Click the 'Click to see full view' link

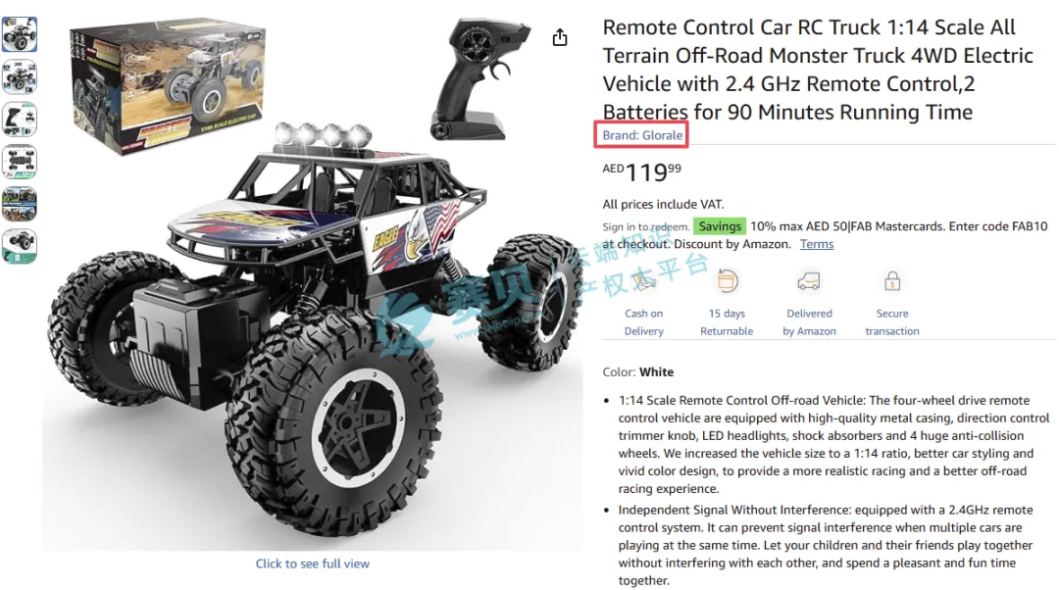[x=312, y=564]
